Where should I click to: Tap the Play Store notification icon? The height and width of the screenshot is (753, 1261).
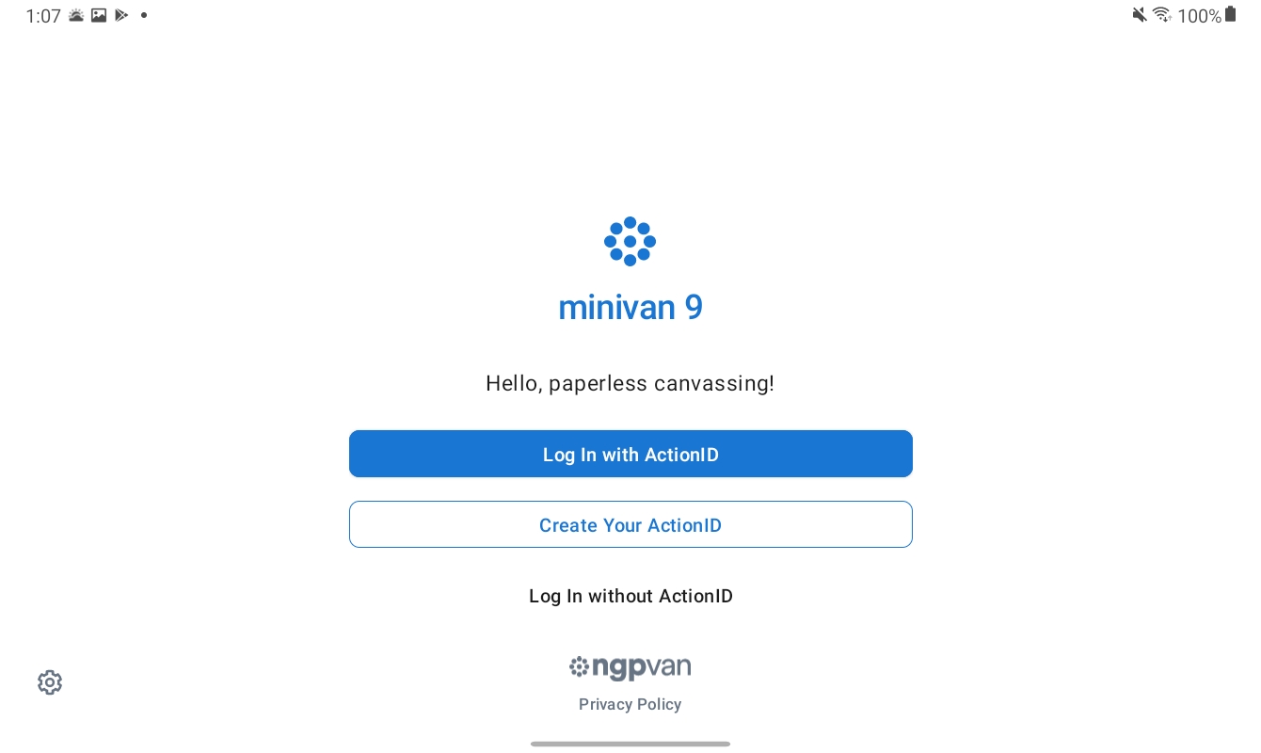(x=121, y=15)
